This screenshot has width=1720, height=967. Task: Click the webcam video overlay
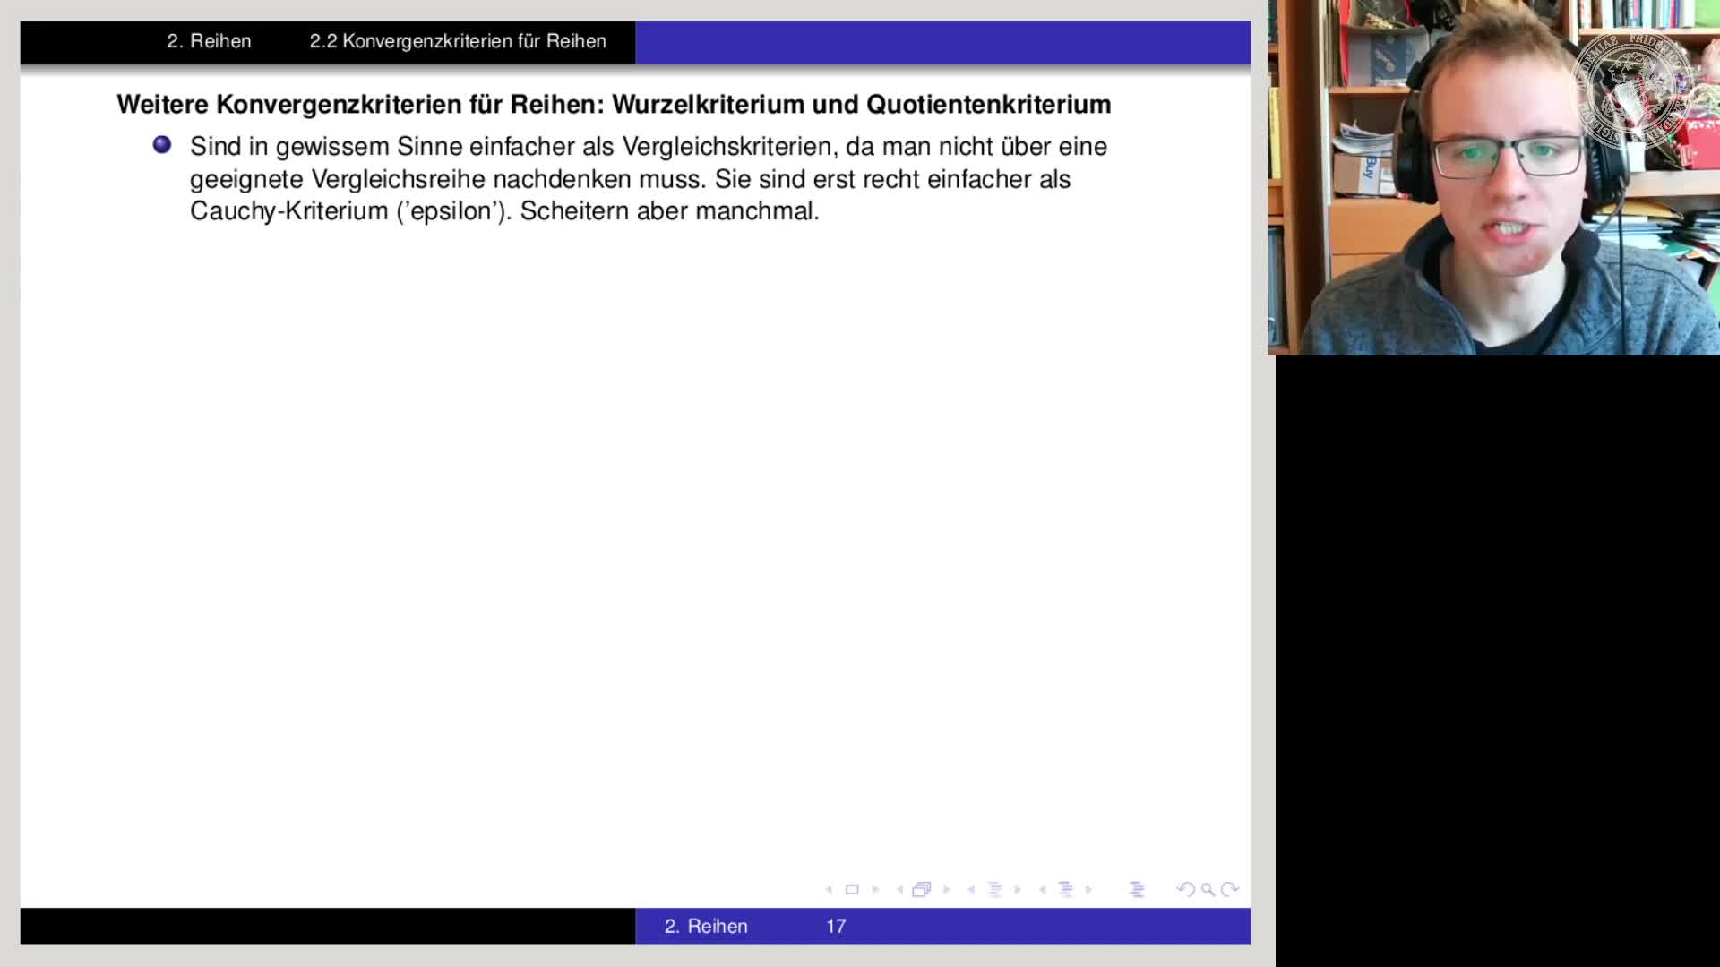pyautogui.click(x=1494, y=179)
